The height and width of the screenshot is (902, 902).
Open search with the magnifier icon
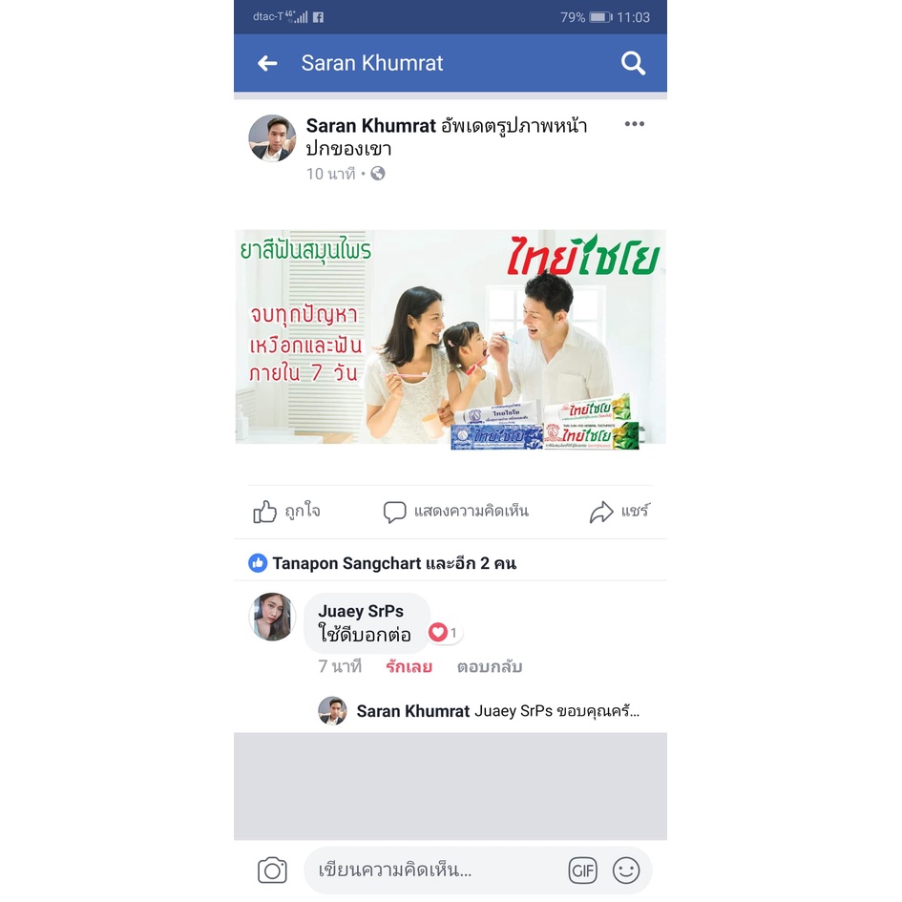[633, 63]
